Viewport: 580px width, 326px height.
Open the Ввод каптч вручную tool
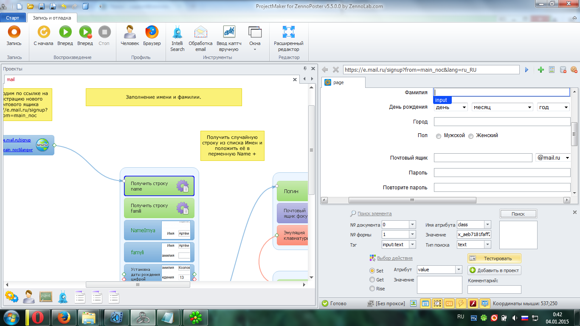pos(229,32)
